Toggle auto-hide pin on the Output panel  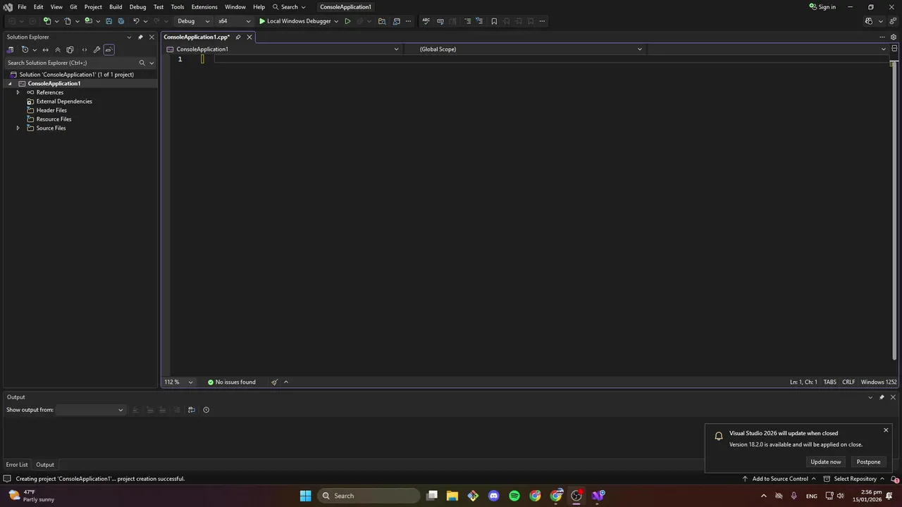882,397
